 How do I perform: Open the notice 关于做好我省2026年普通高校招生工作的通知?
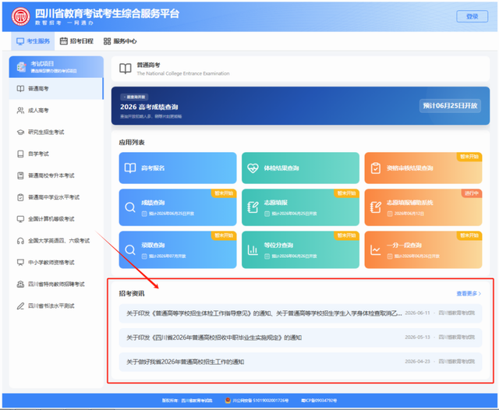(300, 362)
